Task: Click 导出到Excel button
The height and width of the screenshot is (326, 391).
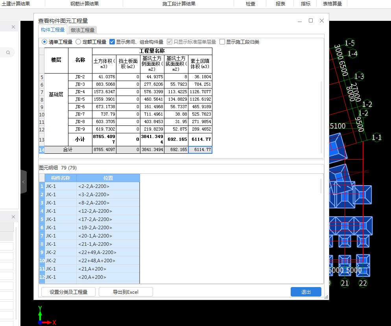Action: tap(126, 292)
